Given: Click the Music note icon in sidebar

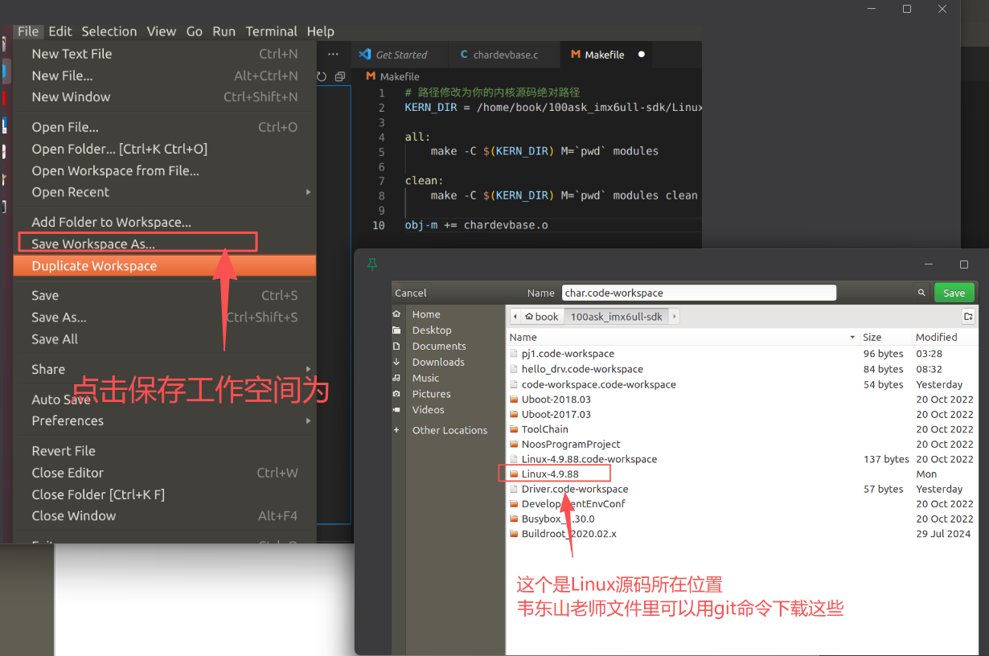Looking at the screenshot, I should pyautogui.click(x=396, y=378).
